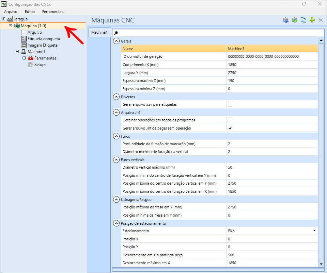Click Deslocamento máximo em X value 1850

point(272,263)
